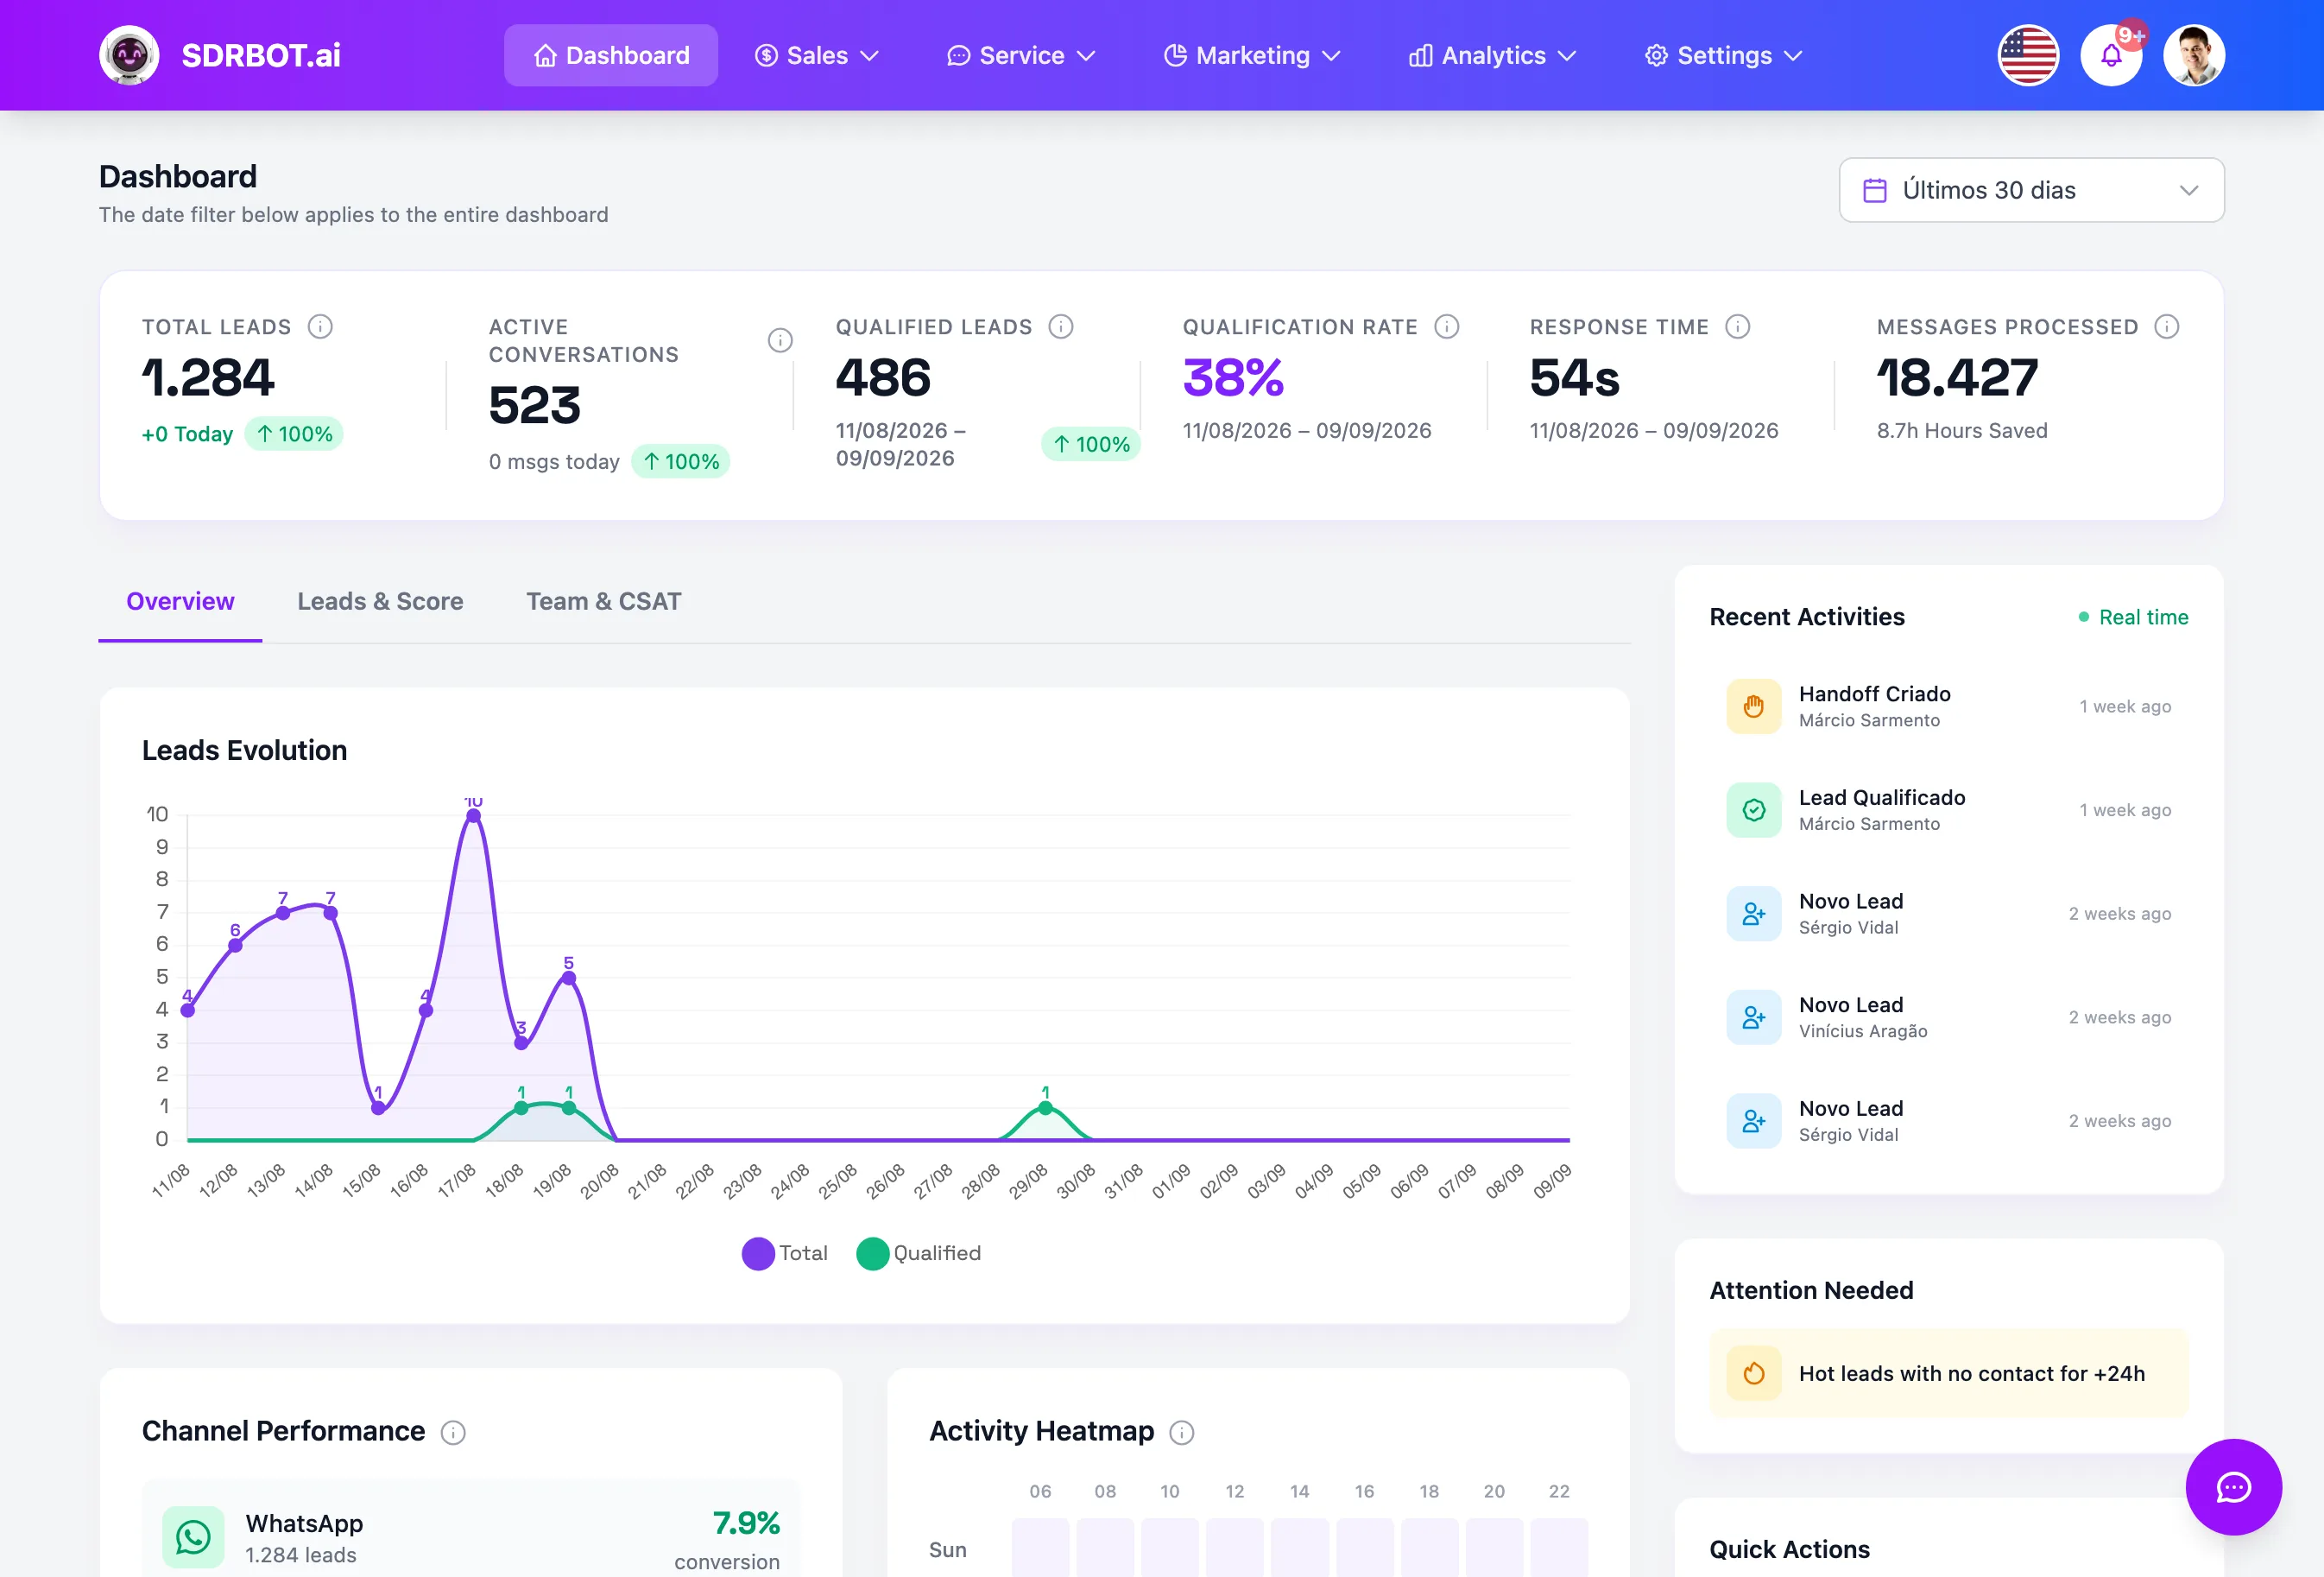Click the Total Leads 100% growth badge
The height and width of the screenshot is (1577, 2324).
[x=294, y=434]
